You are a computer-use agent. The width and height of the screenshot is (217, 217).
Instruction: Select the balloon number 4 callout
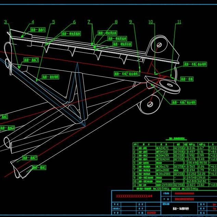[33, 22]
